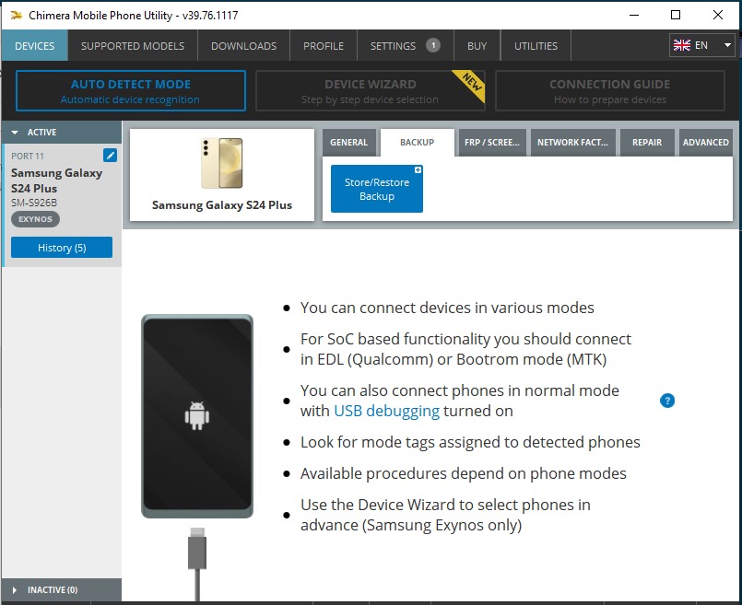
Task: Select Samsung Galaxy S24 Plus in device list
Action: pos(62,205)
